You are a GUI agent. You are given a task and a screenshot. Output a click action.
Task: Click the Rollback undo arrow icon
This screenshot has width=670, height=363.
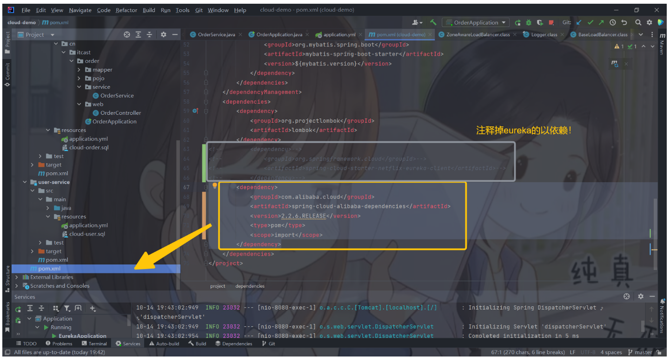pos(624,22)
